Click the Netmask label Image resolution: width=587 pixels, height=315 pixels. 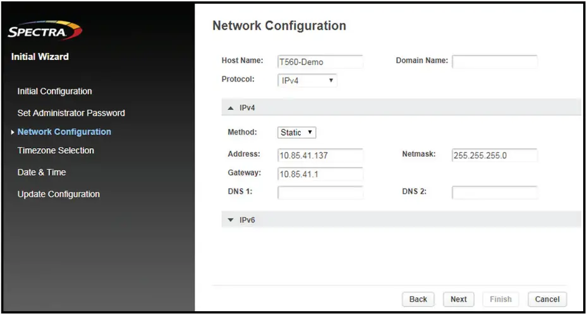[x=419, y=154]
